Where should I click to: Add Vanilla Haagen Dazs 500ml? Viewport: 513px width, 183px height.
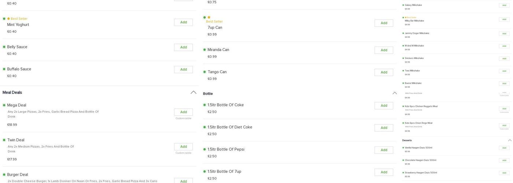(x=504, y=148)
